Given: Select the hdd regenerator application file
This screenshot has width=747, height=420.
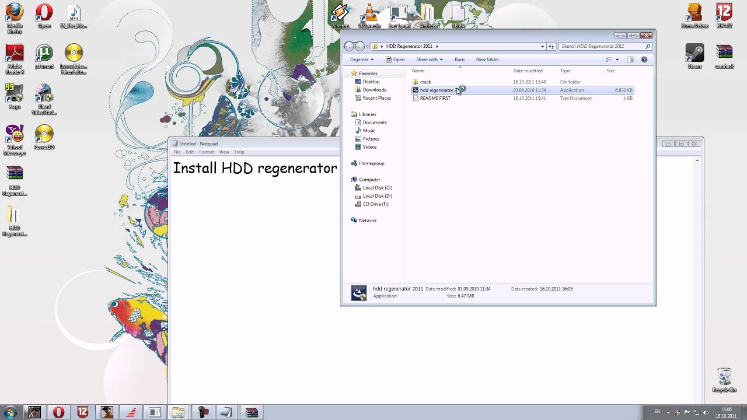Looking at the screenshot, I should [522, 90].
